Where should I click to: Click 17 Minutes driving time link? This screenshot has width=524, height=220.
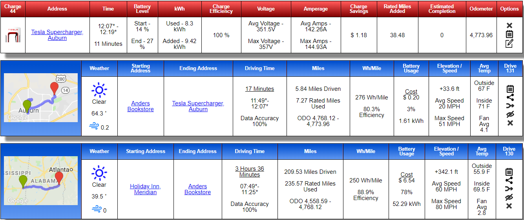pyautogui.click(x=260, y=89)
